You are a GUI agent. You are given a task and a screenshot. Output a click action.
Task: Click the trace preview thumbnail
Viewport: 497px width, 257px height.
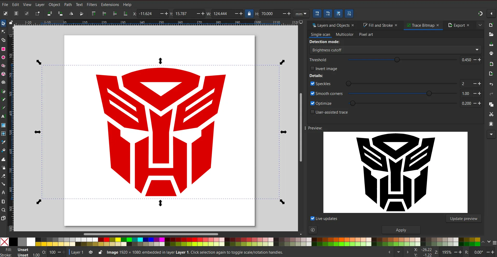(x=395, y=172)
